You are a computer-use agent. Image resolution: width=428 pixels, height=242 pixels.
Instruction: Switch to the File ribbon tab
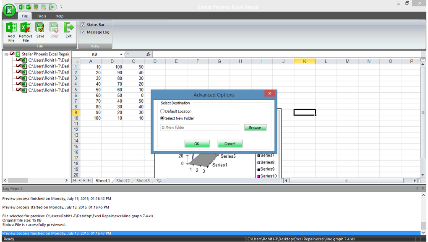click(25, 16)
